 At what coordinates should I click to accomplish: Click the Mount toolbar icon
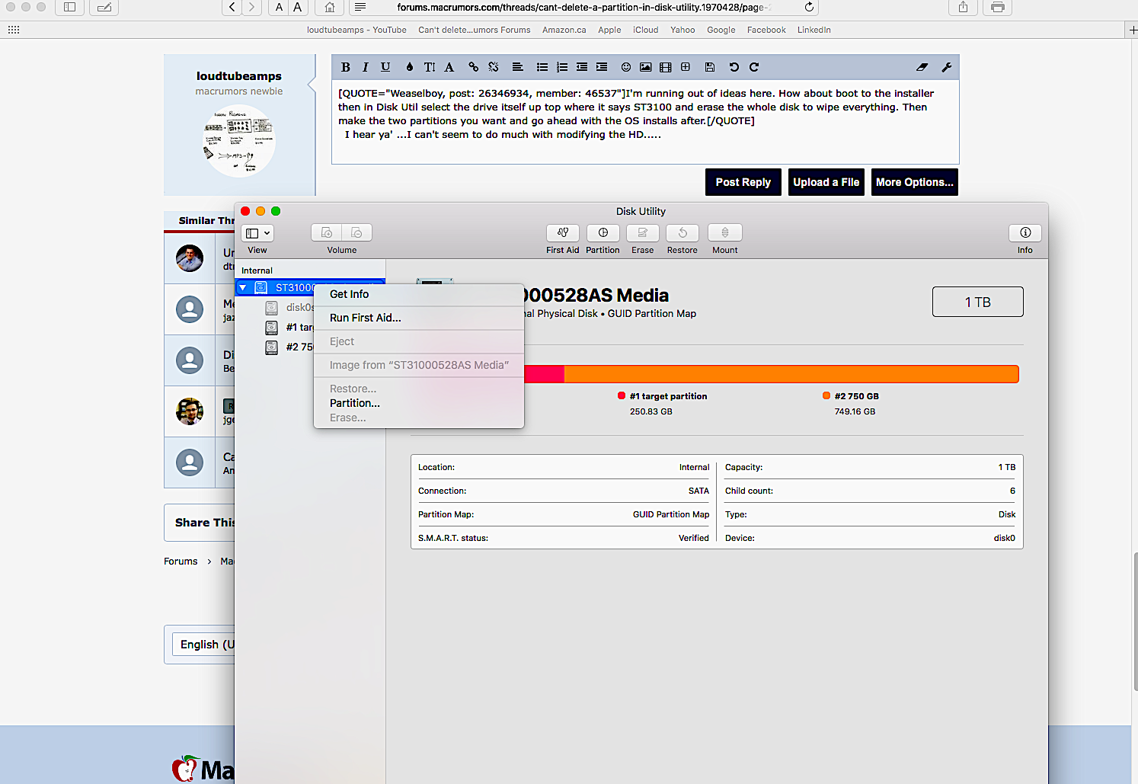[x=725, y=232]
